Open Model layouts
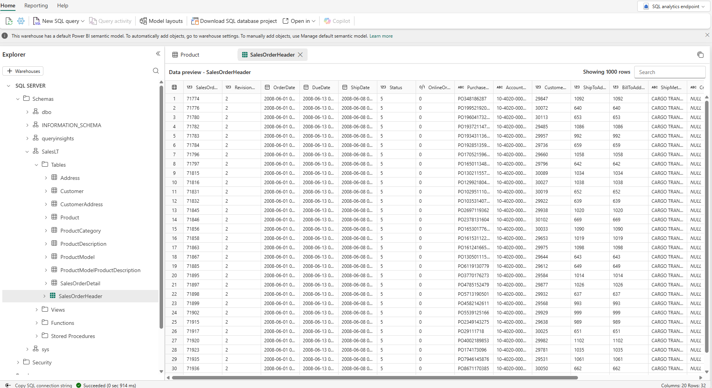Image resolution: width=712 pixels, height=388 pixels. click(x=161, y=21)
